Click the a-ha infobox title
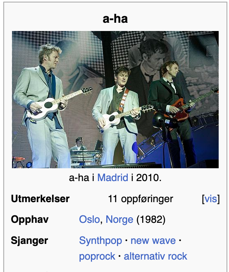The height and width of the screenshot is (272, 229). coord(115,19)
